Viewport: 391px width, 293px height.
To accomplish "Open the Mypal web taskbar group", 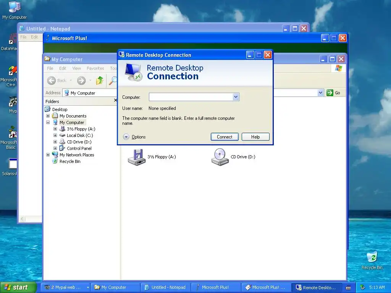I will click(66, 287).
